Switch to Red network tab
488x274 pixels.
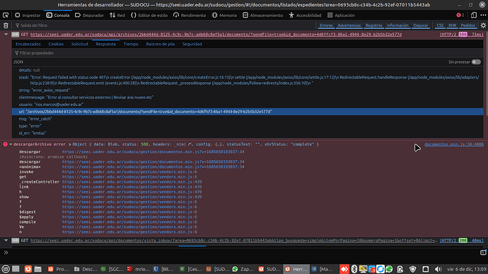click(117, 15)
